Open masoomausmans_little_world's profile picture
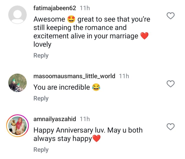The image size is (185, 159). 17,83
